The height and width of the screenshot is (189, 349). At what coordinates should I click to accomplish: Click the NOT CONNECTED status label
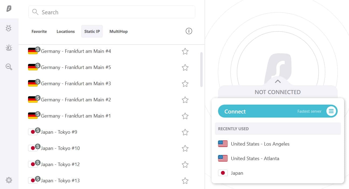point(278,92)
